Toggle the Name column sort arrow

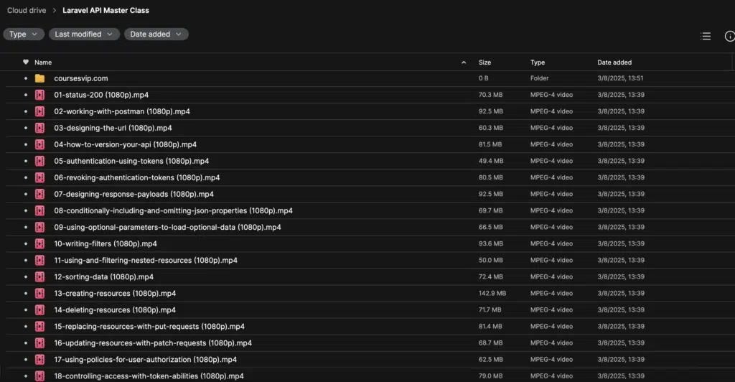pos(464,62)
